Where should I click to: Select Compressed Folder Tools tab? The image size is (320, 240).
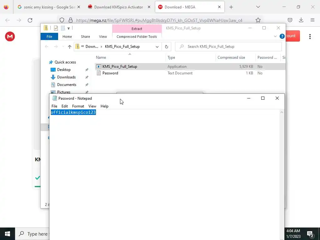137,37
